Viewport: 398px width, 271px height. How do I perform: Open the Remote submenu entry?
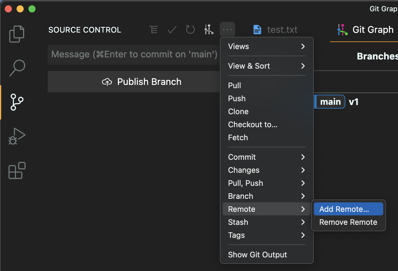pyautogui.click(x=267, y=209)
